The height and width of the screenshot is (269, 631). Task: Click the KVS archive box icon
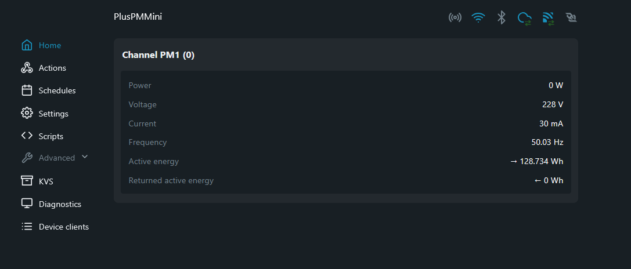27,181
